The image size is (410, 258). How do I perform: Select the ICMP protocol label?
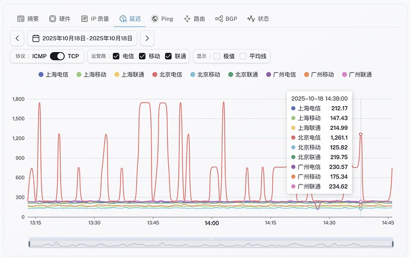pyautogui.click(x=39, y=56)
